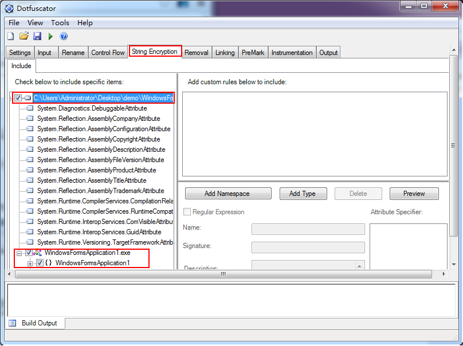This screenshot has height=346, width=463.
Task: Select System.Reflection.AssemblyConfigurationAttribute row
Action: (104, 129)
